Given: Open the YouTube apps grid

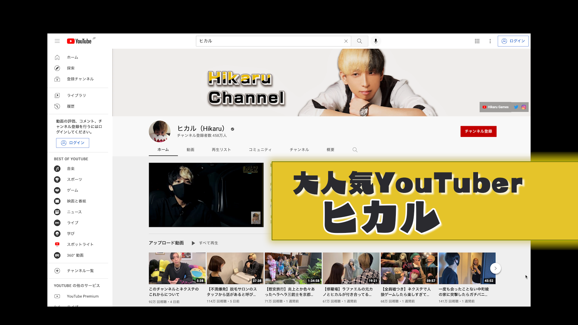Looking at the screenshot, I should [x=477, y=41].
